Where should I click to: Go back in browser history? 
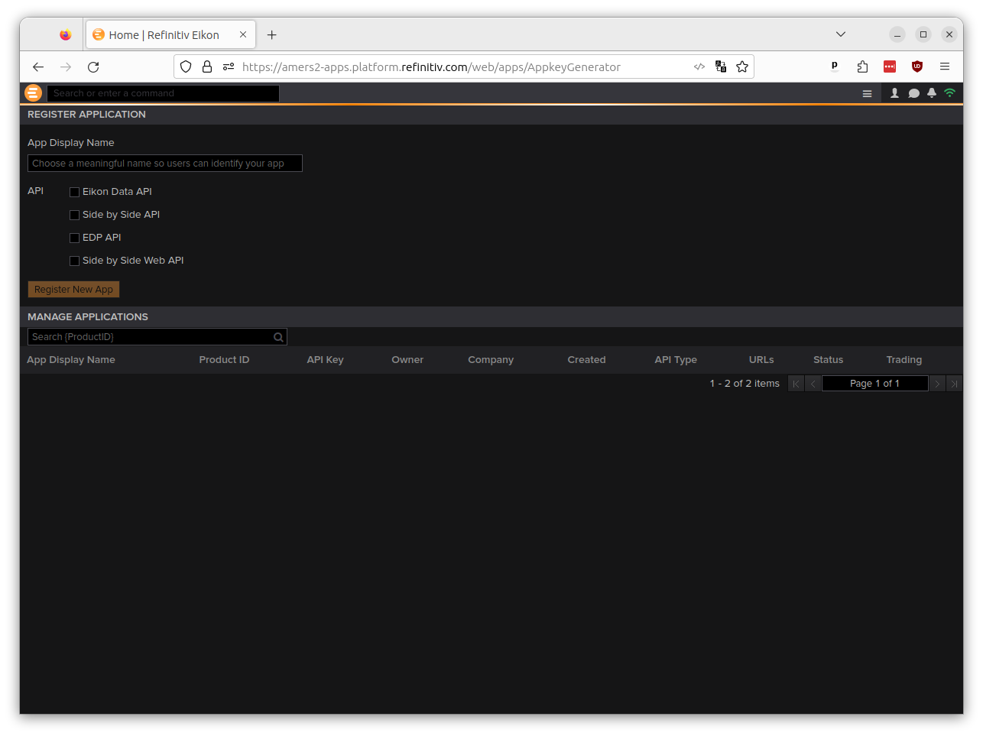point(38,67)
